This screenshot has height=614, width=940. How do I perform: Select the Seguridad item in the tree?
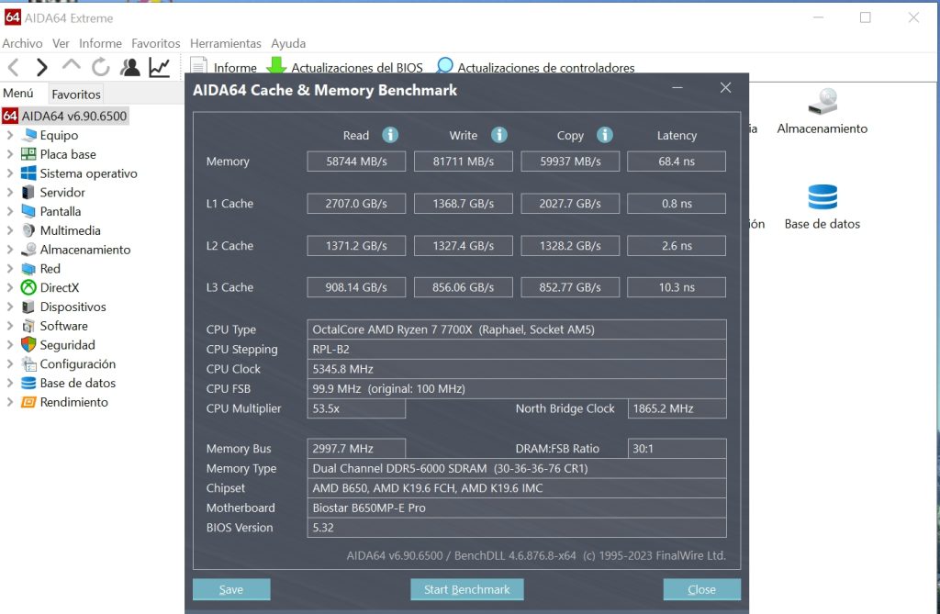point(67,345)
